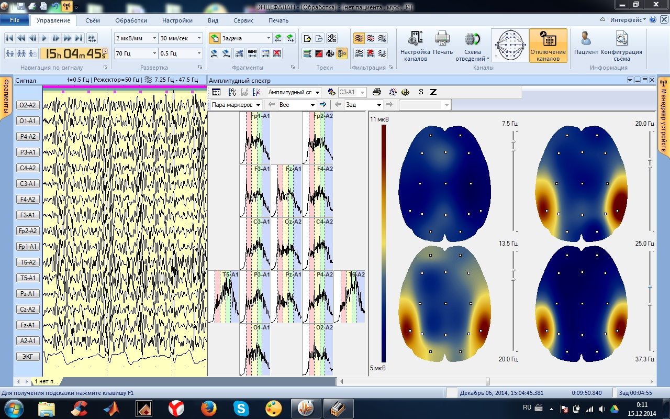Open Firefox from the Windows taskbar
The image size is (670, 419).
tap(208, 407)
